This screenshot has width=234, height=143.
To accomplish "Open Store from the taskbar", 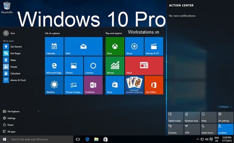I will click(x=106, y=139).
